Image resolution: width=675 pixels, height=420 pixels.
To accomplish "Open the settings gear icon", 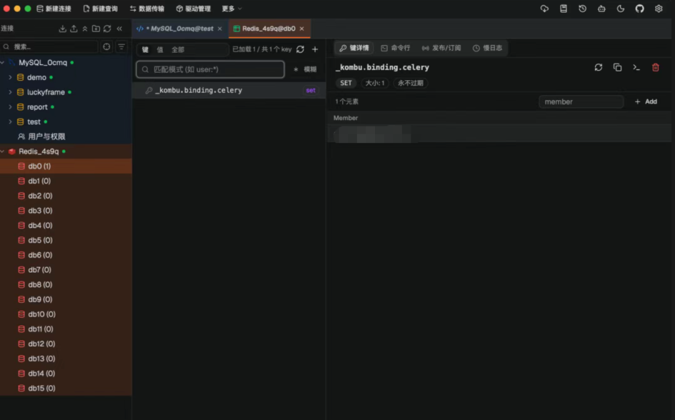I will click(x=659, y=9).
